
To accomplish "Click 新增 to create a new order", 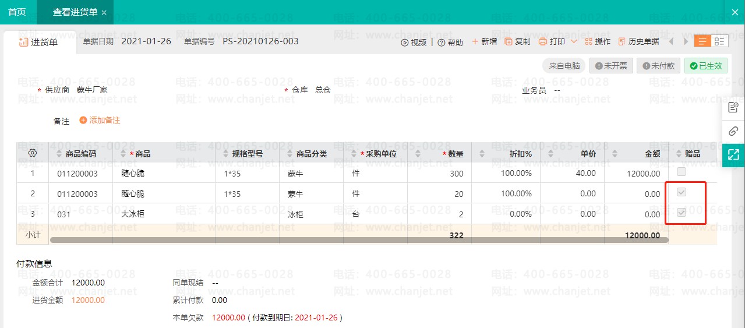I will point(485,42).
